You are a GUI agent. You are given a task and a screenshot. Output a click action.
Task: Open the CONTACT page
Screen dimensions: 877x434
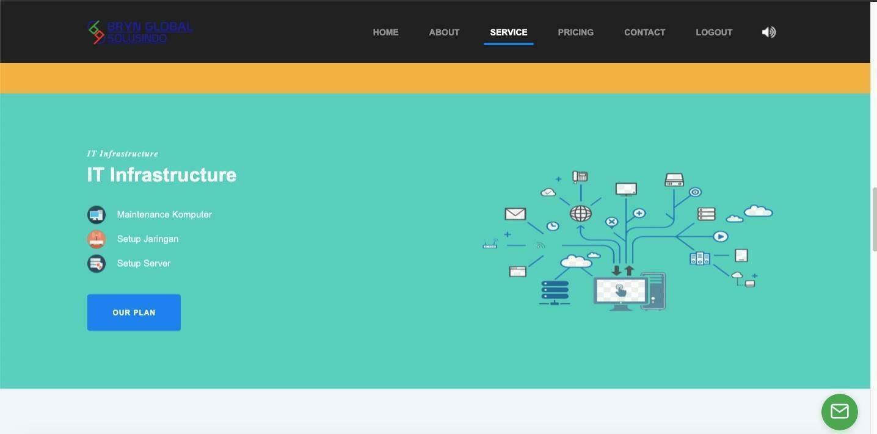point(644,32)
